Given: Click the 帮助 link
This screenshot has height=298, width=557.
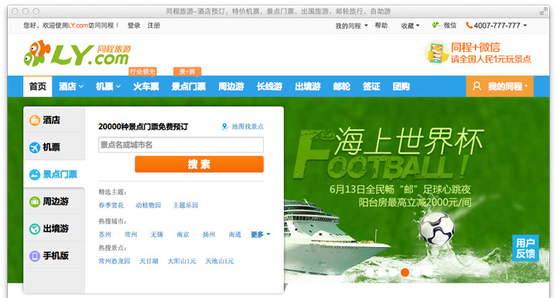Looking at the screenshot, I should point(381,26).
